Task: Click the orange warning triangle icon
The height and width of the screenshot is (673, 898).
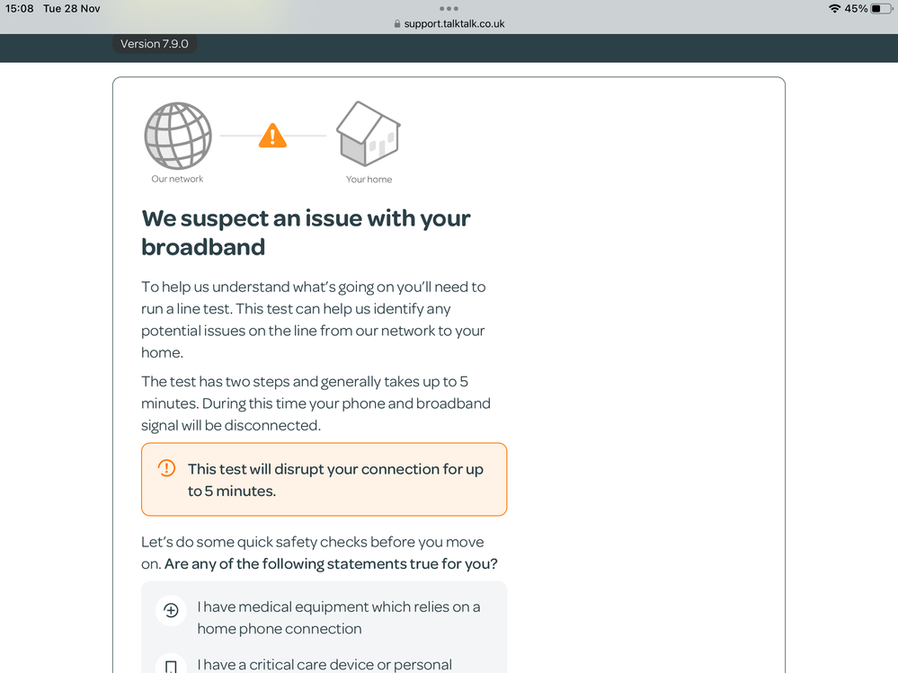Action: (x=272, y=136)
